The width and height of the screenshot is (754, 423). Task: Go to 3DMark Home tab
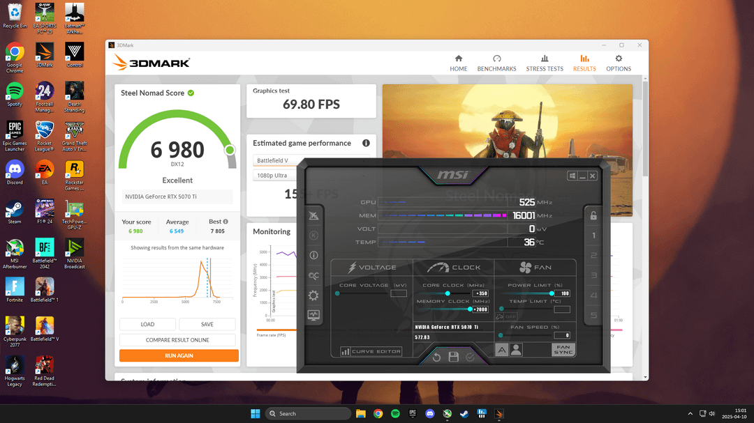[x=458, y=63]
